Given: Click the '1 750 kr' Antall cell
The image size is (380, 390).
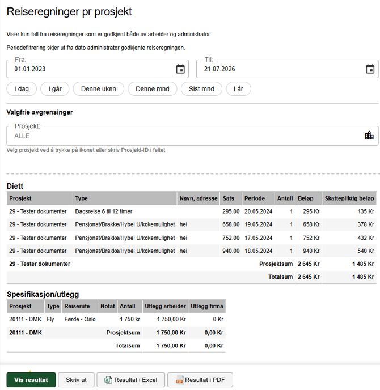Looking at the screenshot, I should coord(130,319).
